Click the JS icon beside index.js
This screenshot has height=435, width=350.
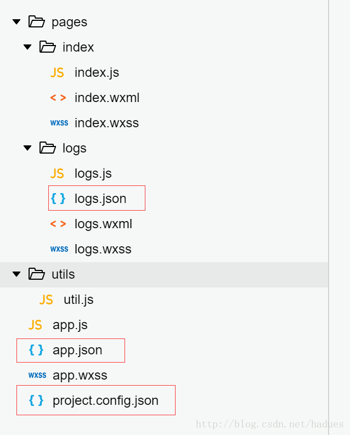point(57,72)
